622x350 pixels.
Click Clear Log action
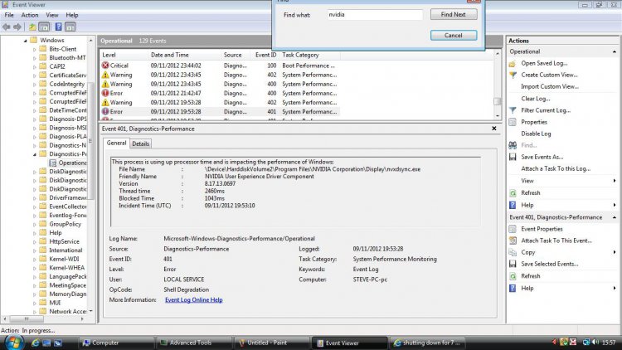535,99
